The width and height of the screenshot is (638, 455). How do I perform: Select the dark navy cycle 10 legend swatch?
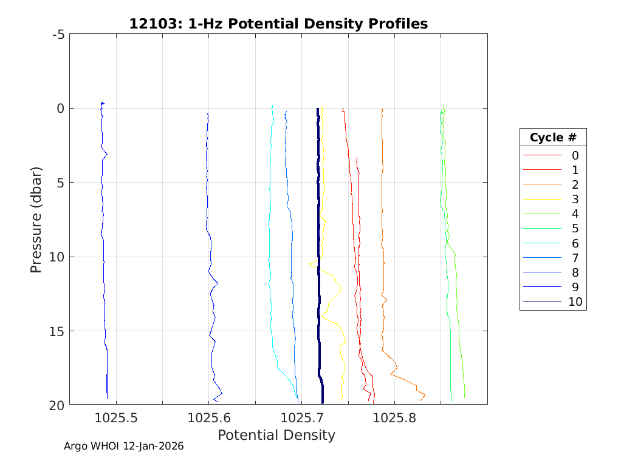point(542,302)
